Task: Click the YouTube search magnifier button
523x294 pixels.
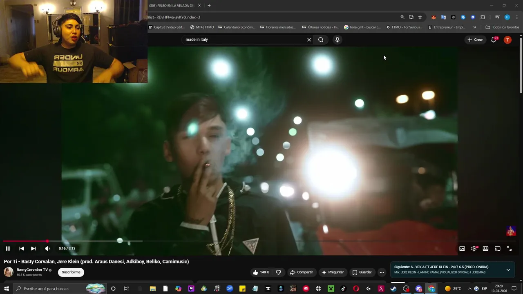Action: pos(321,40)
